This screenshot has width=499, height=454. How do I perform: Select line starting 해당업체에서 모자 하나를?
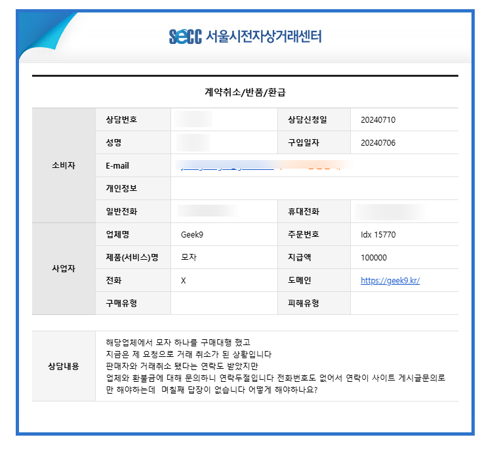178,342
